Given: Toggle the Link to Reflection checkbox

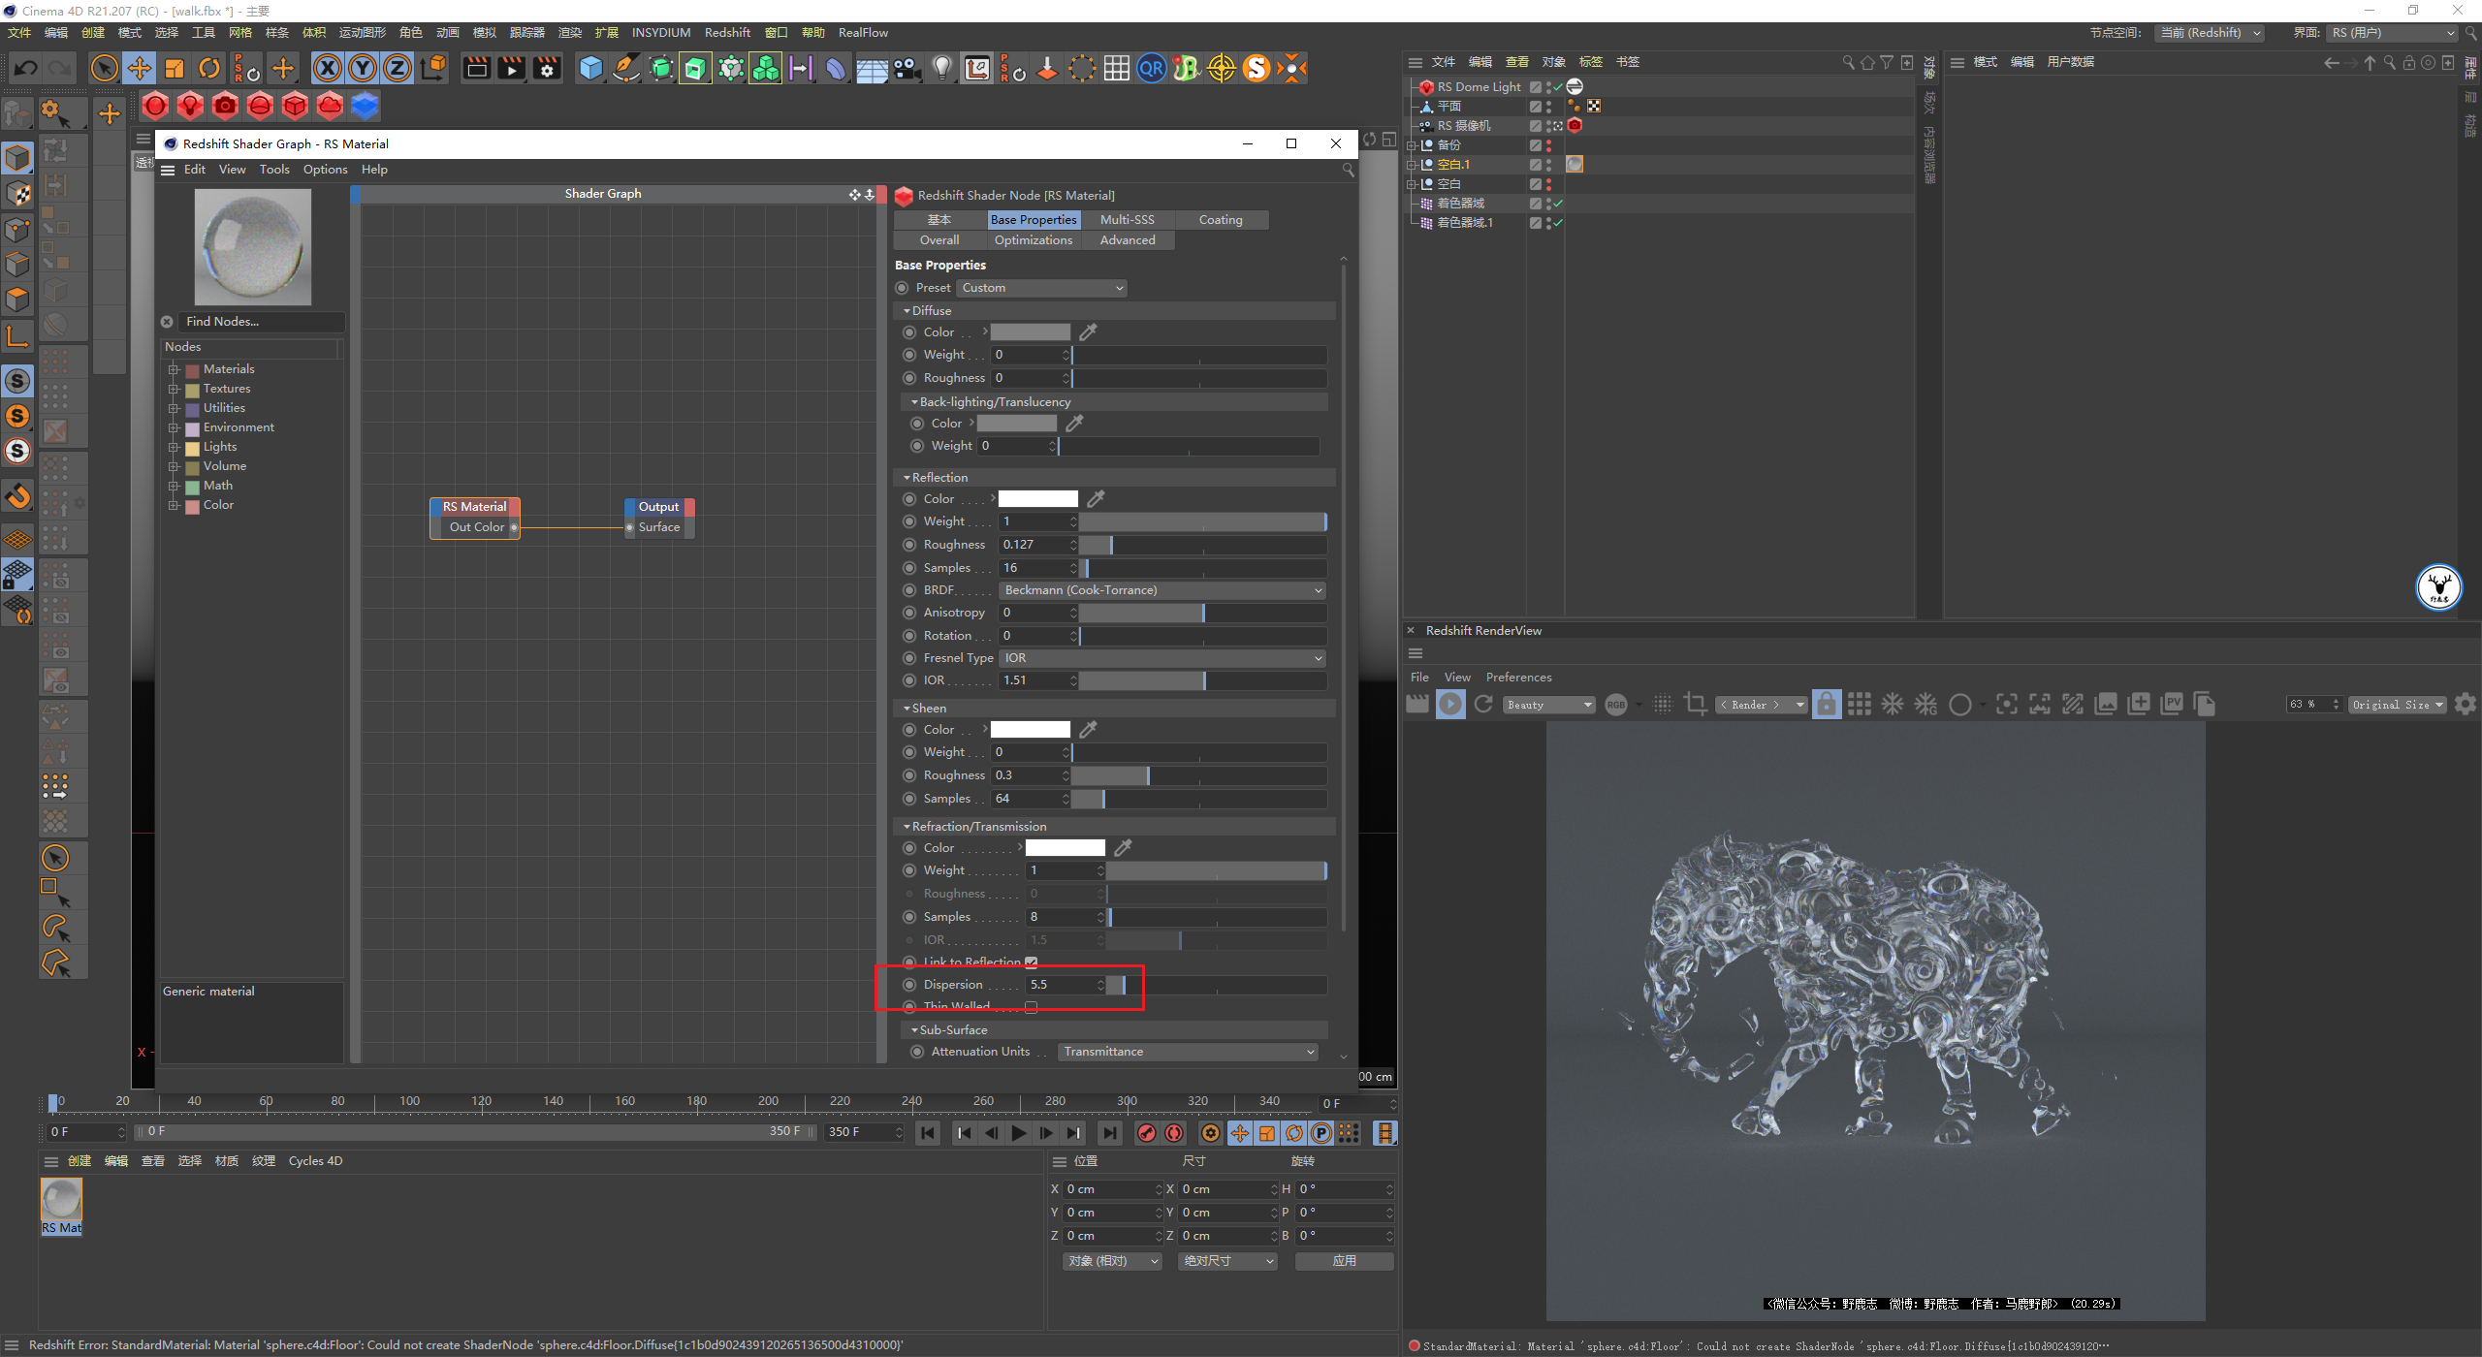Looking at the screenshot, I should pos(1032,963).
